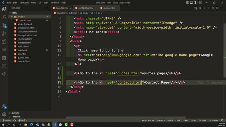The height and width of the screenshot is (127, 226).
Task: Toggle the Primary Side Bar visibility
Action: coord(188,2)
